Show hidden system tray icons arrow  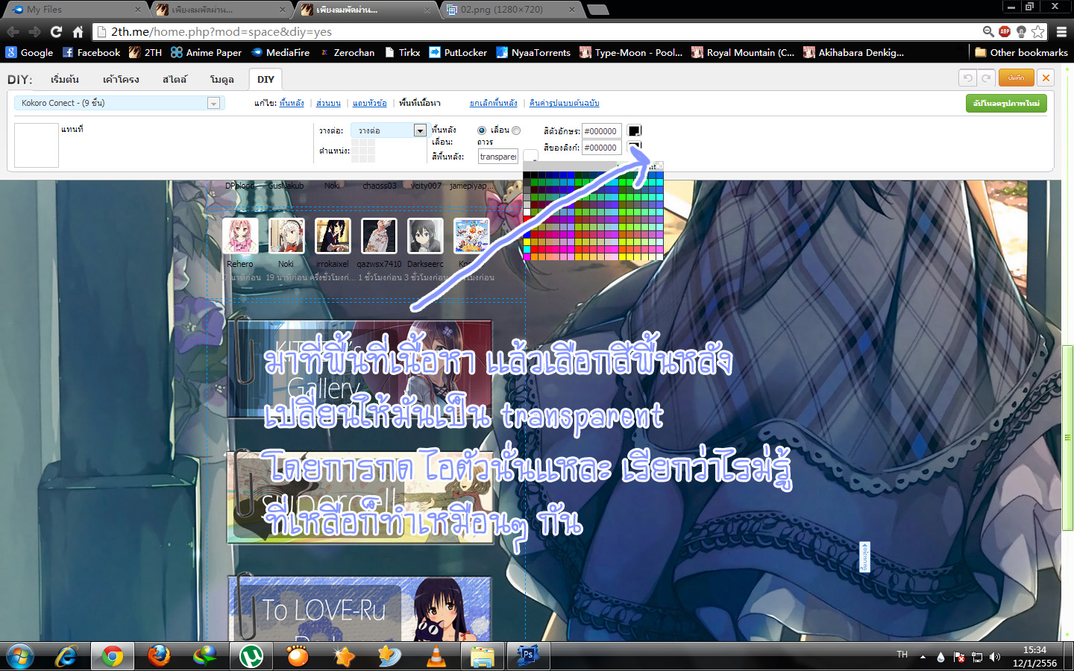coord(923,657)
